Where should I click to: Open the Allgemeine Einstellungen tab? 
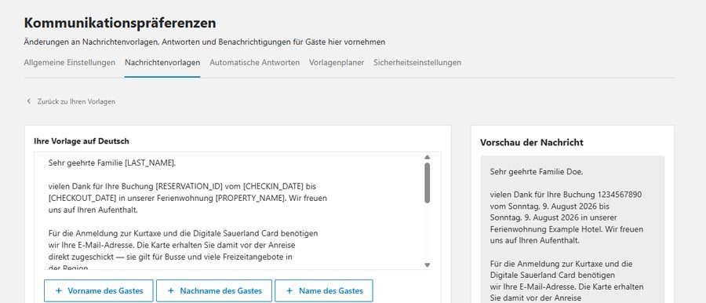coord(69,63)
